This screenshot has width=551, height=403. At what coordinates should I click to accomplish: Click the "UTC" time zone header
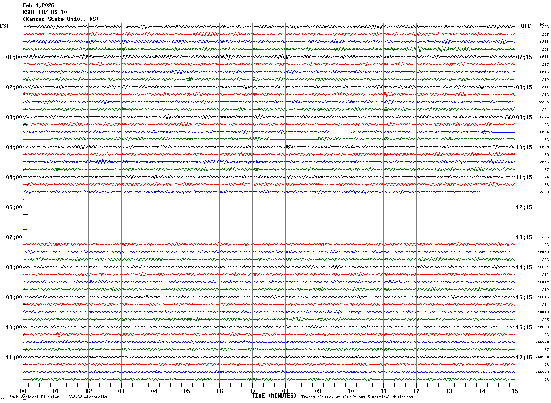(526, 26)
